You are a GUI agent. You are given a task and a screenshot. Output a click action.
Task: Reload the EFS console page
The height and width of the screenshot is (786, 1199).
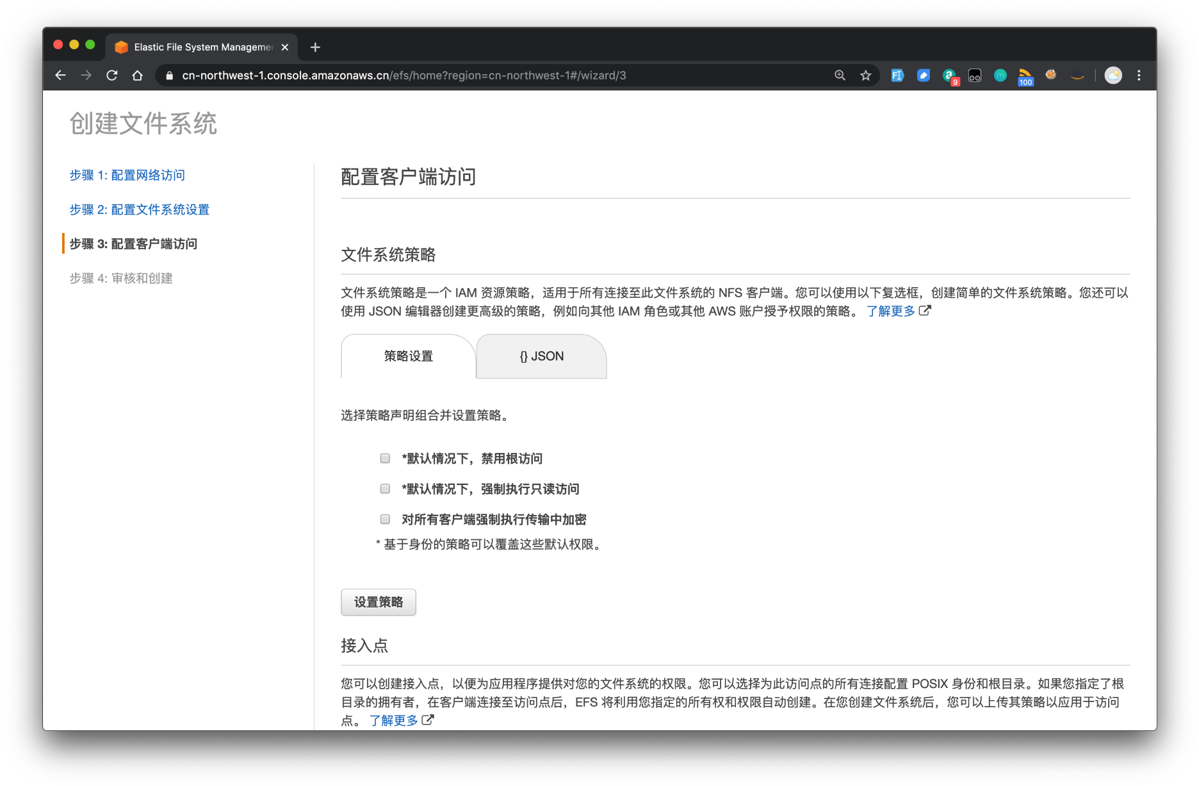pos(112,76)
